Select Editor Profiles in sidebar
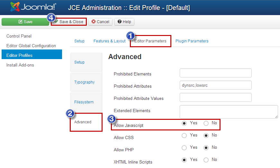 tap(32, 54)
